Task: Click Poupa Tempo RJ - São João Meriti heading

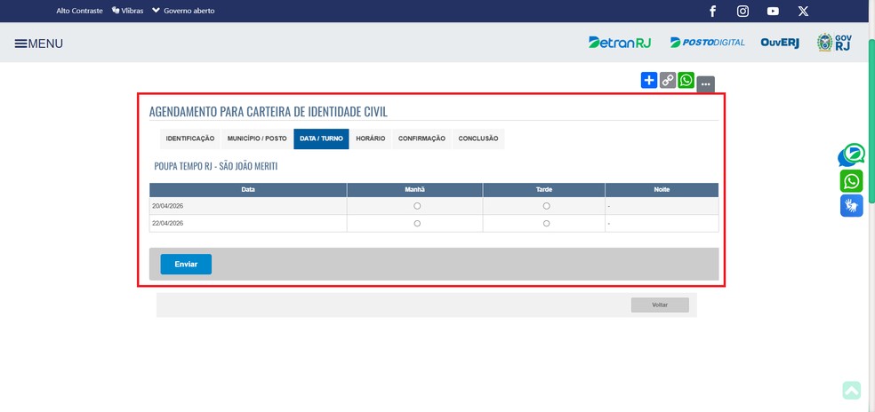Action: tap(216, 166)
